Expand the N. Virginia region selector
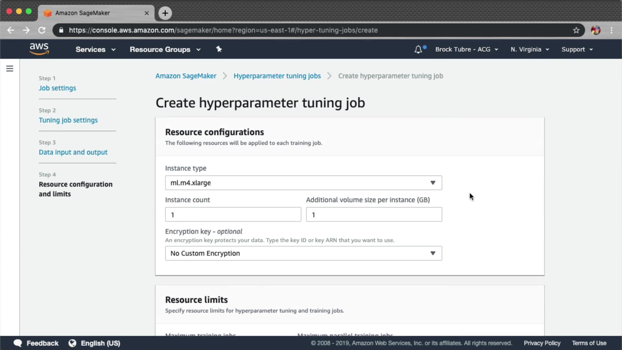This screenshot has width=622, height=350. pyautogui.click(x=530, y=50)
